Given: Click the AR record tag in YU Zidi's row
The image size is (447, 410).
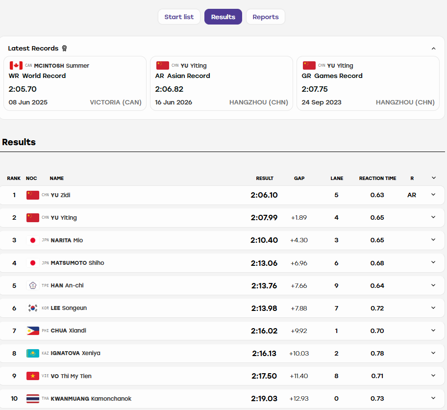Looking at the screenshot, I should click(412, 195).
